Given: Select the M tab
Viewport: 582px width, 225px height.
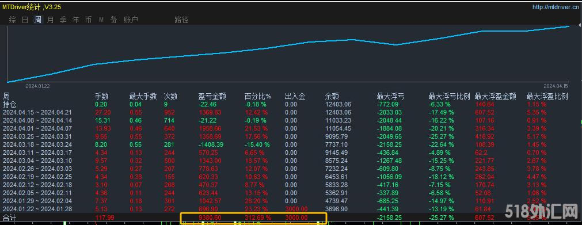Looking at the screenshot, I should (x=101, y=20).
